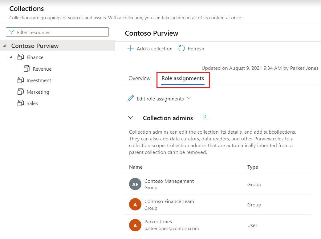Viewport: 321px width, 239px height.
Task: Click the Contoso Management group avatar
Action: click(x=135, y=184)
